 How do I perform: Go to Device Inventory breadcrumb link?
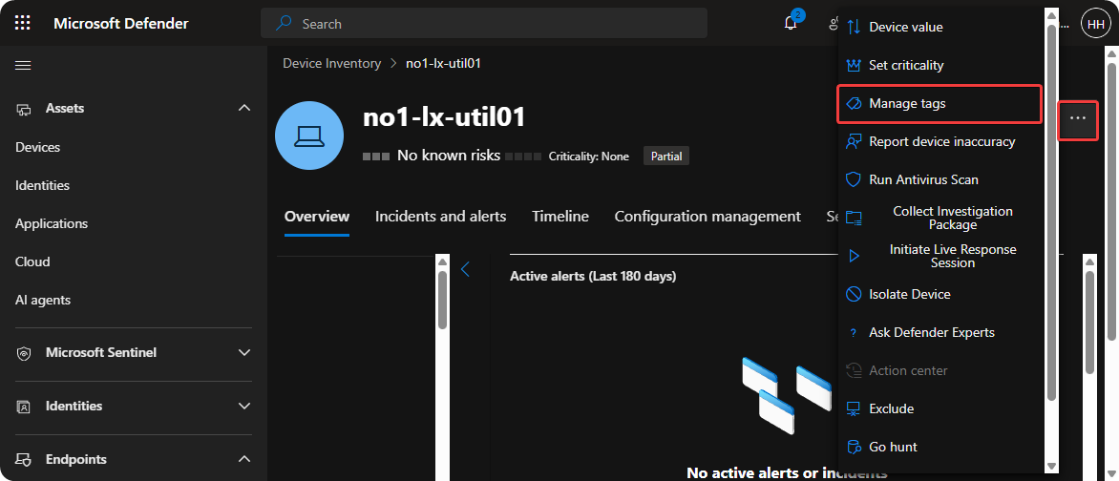tap(331, 63)
